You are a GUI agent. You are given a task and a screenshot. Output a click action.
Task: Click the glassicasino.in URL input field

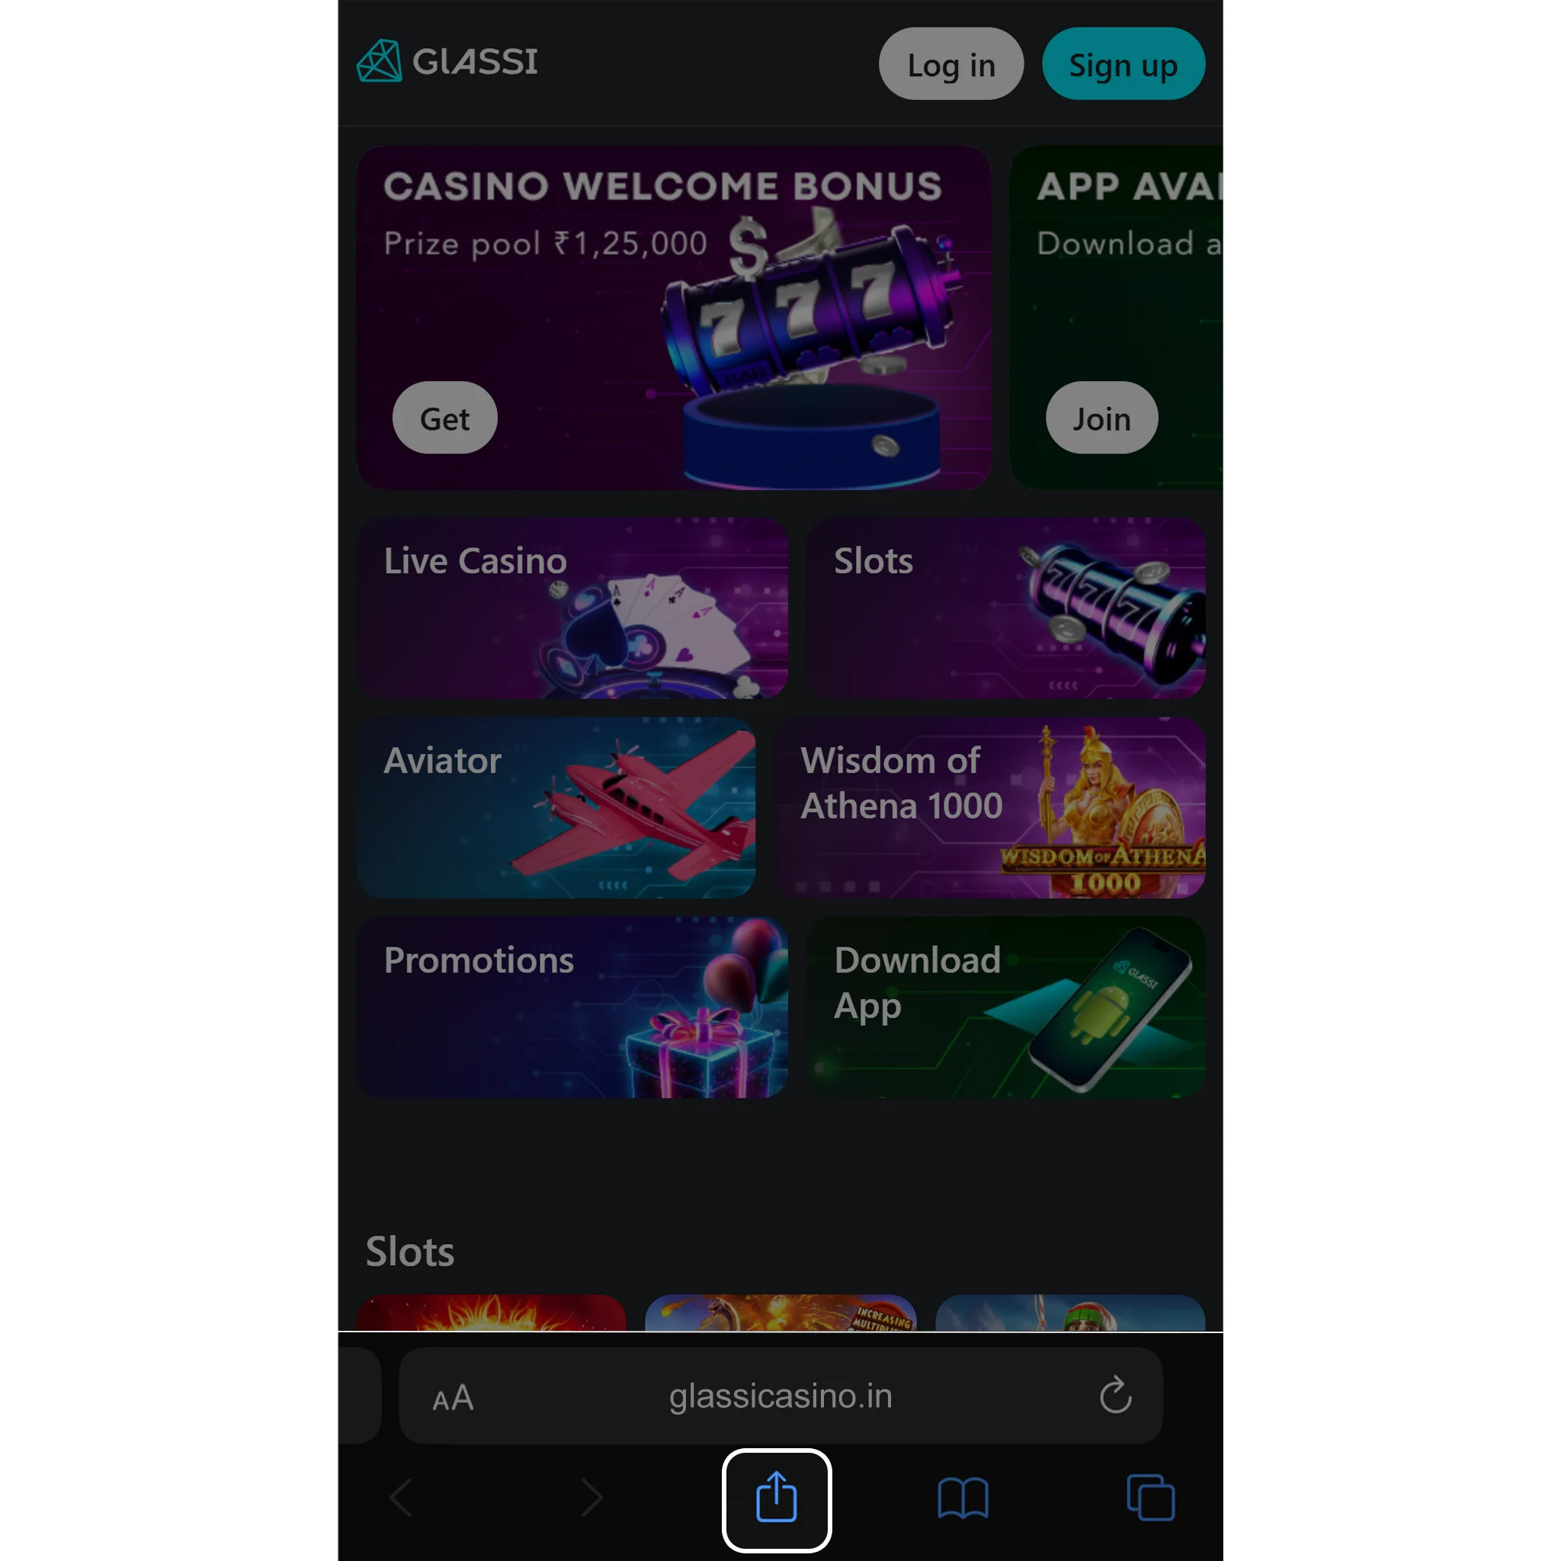tap(780, 1396)
